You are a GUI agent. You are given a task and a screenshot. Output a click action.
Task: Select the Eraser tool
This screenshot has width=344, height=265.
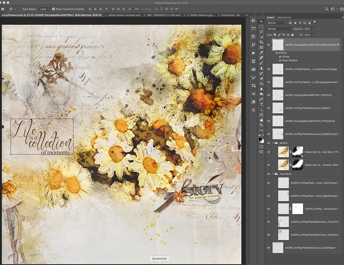click(261, 78)
